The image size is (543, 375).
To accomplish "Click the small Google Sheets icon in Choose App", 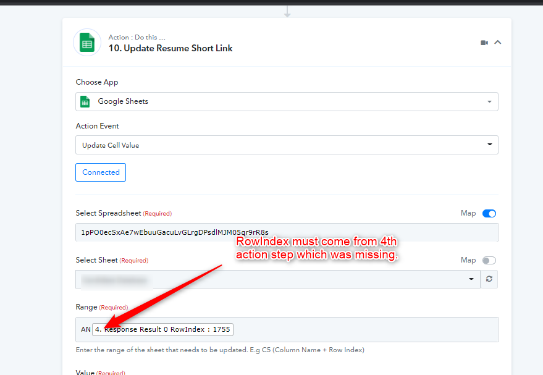I will pyautogui.click(x=85, y=101).
